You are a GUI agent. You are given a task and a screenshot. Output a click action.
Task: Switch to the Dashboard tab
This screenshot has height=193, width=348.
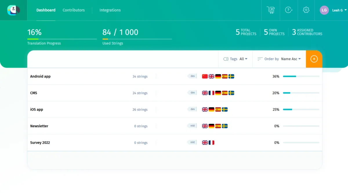(46, 10)
